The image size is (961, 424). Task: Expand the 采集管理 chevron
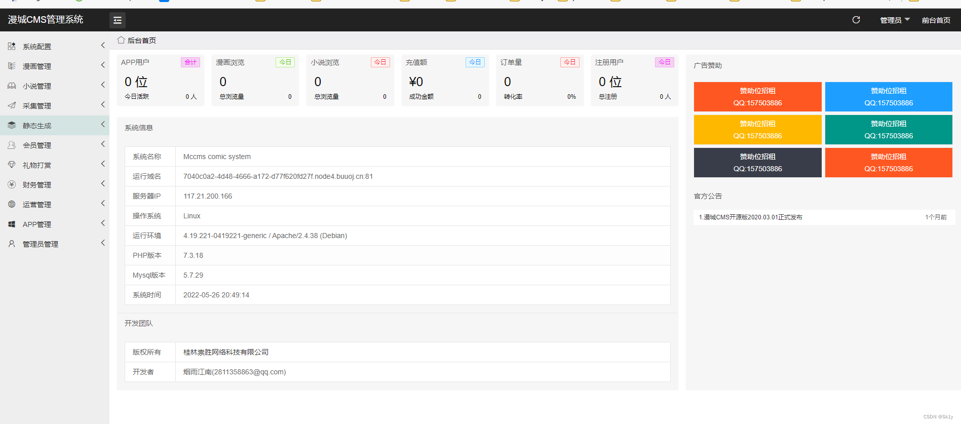(x=103, y=105)
